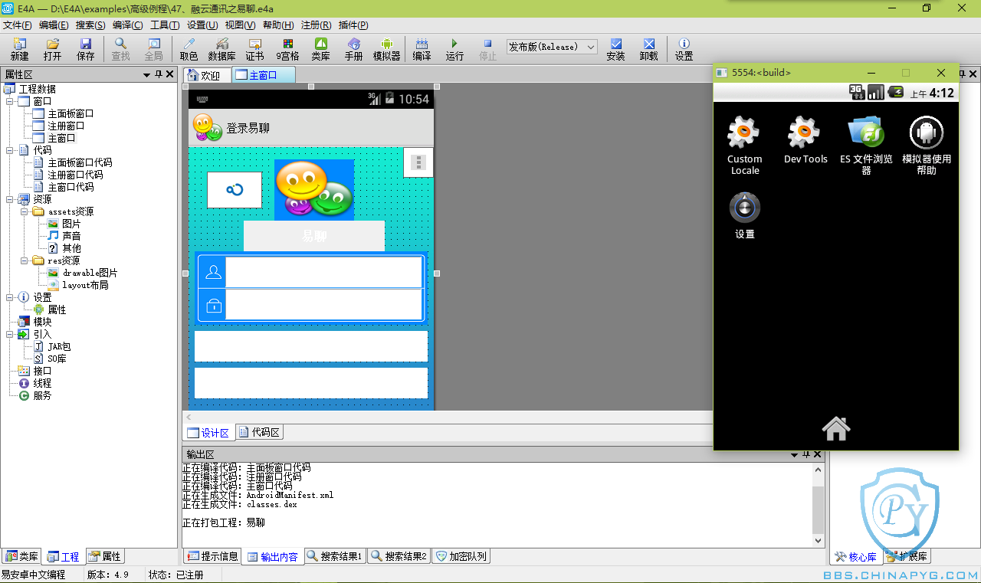The width and height of the screenshot is (981, 583).
Task: Open the 插件(P) menu
Action: pos(353,25)
